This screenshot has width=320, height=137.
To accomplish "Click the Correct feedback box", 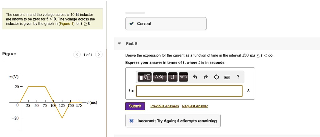I will point(166,24).
